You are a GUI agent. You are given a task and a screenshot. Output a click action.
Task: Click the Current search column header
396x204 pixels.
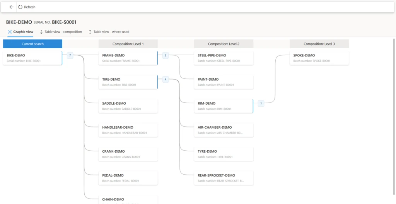32,44
